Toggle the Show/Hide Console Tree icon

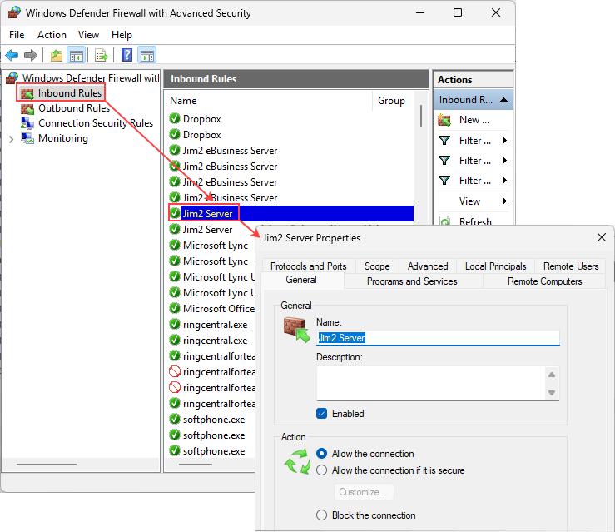pyautogui.click(x=77, y=55)
